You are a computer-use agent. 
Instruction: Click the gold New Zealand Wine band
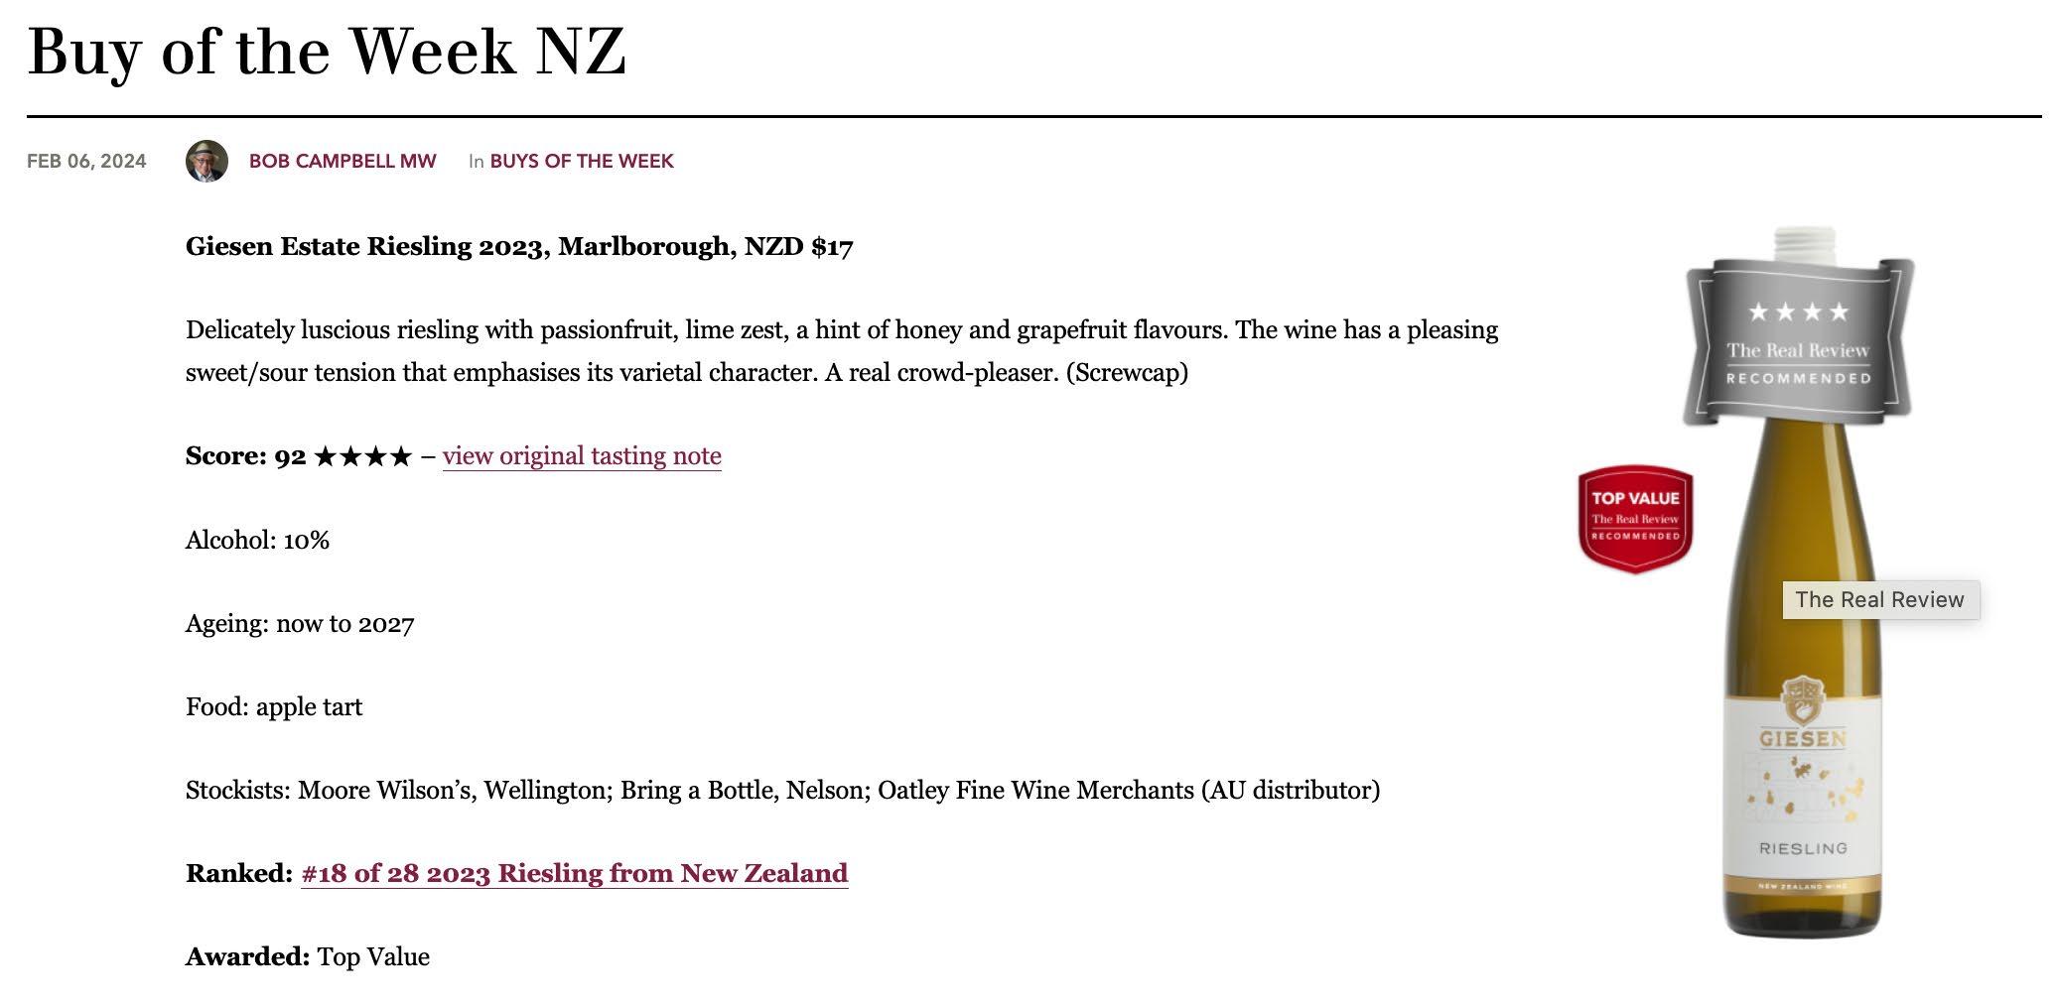point(1802,886)
